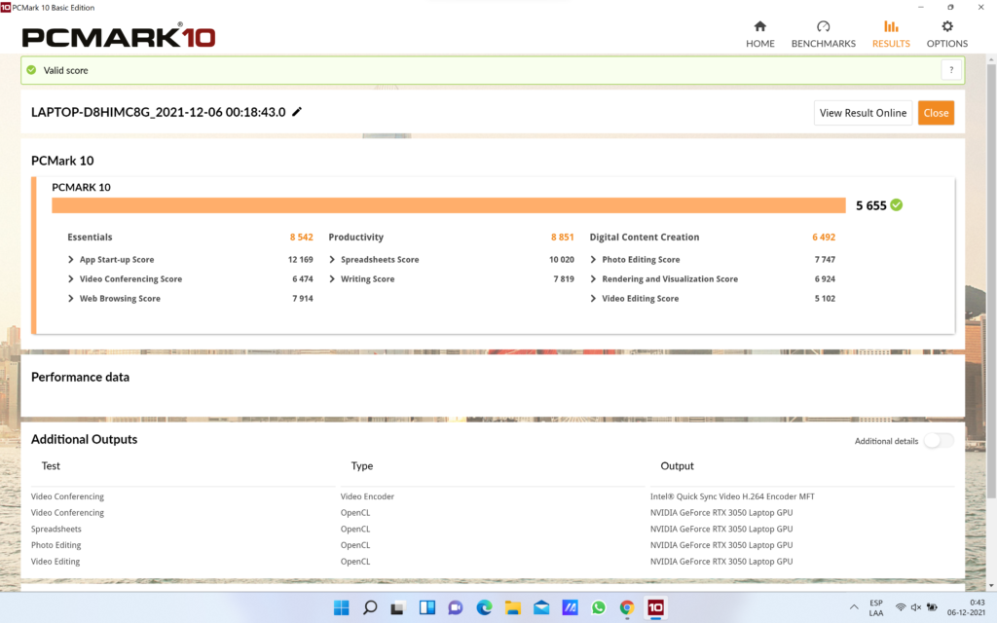Click the orange PCMark 10 score bar

coord(448,205)
